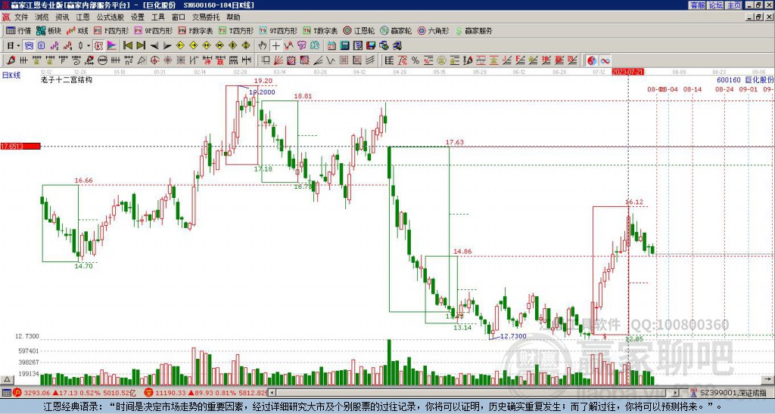775x414 pixels.
Task: Jump to first bar with green skip-back icon
Action: coord(127,45)
